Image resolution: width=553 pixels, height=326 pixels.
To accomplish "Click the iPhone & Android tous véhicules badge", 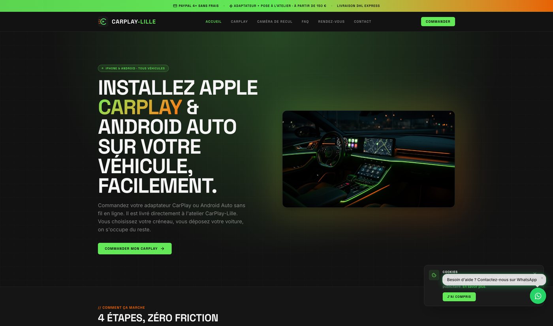I will [x=134, y=68].
